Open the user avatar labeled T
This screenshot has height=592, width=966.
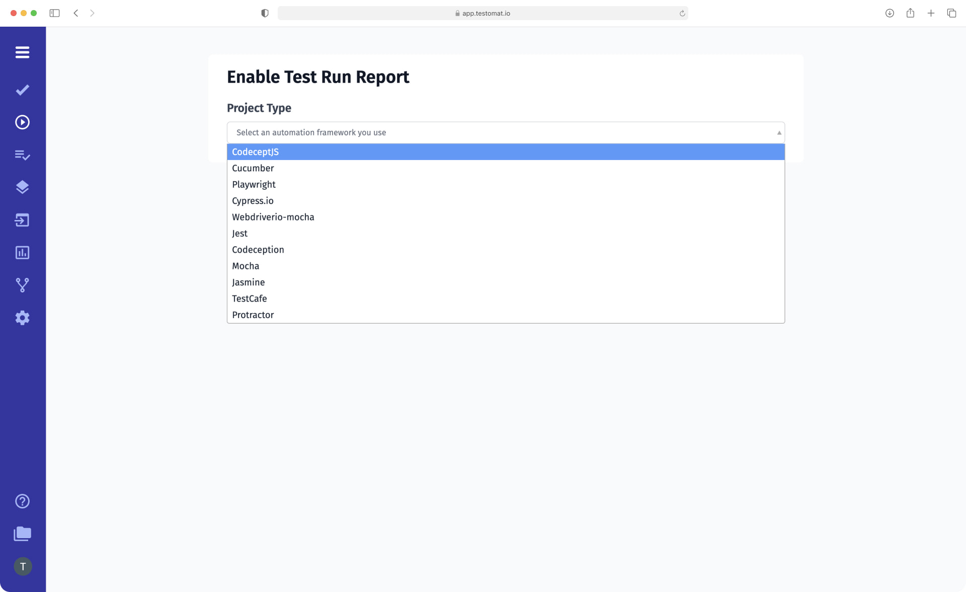[22, 566]
